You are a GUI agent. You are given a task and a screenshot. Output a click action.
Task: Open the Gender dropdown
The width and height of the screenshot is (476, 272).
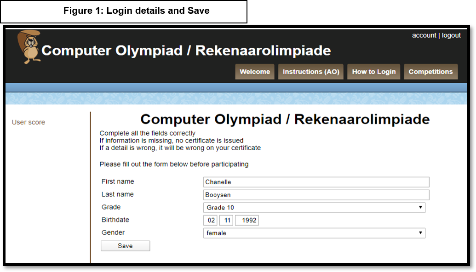coord(314,233)
